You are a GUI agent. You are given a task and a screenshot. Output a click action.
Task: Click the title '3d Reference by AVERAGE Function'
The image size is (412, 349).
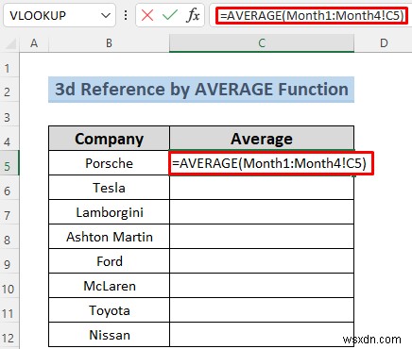201,90
